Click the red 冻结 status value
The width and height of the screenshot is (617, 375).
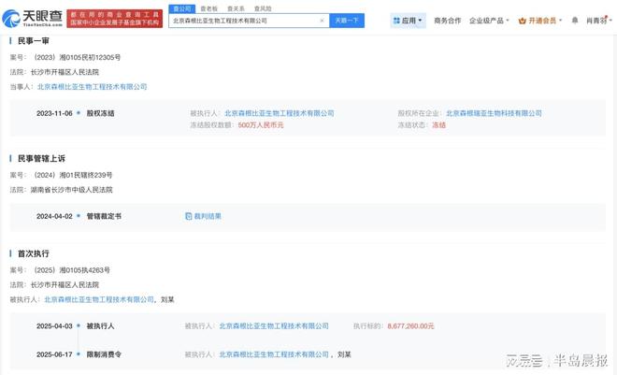(x=438, y=125)
